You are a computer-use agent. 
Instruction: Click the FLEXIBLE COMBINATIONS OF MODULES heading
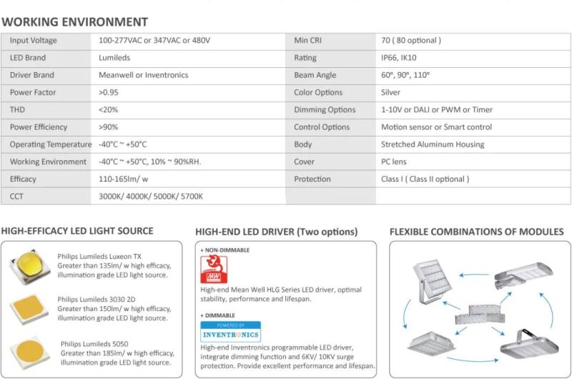coord(476,232)
